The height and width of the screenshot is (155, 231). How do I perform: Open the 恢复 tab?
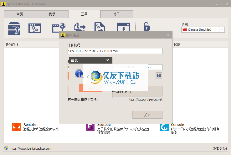tap(52, 14)
